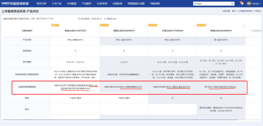263x126 pixels.
Task: Select the 市场数据 navigation item
Action: 71,4
